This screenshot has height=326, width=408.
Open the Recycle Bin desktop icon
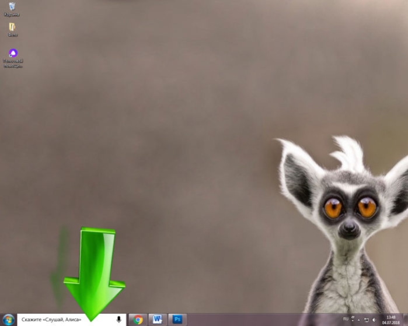tap(12, 6)
